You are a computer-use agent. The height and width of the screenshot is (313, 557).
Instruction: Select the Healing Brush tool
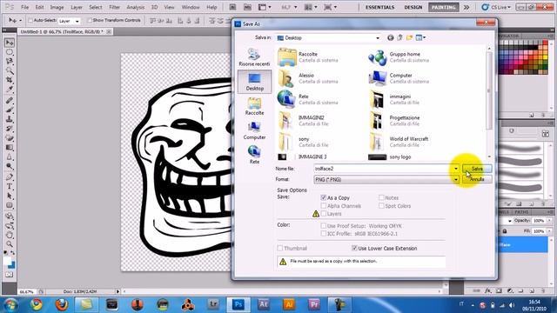[10, 101]
